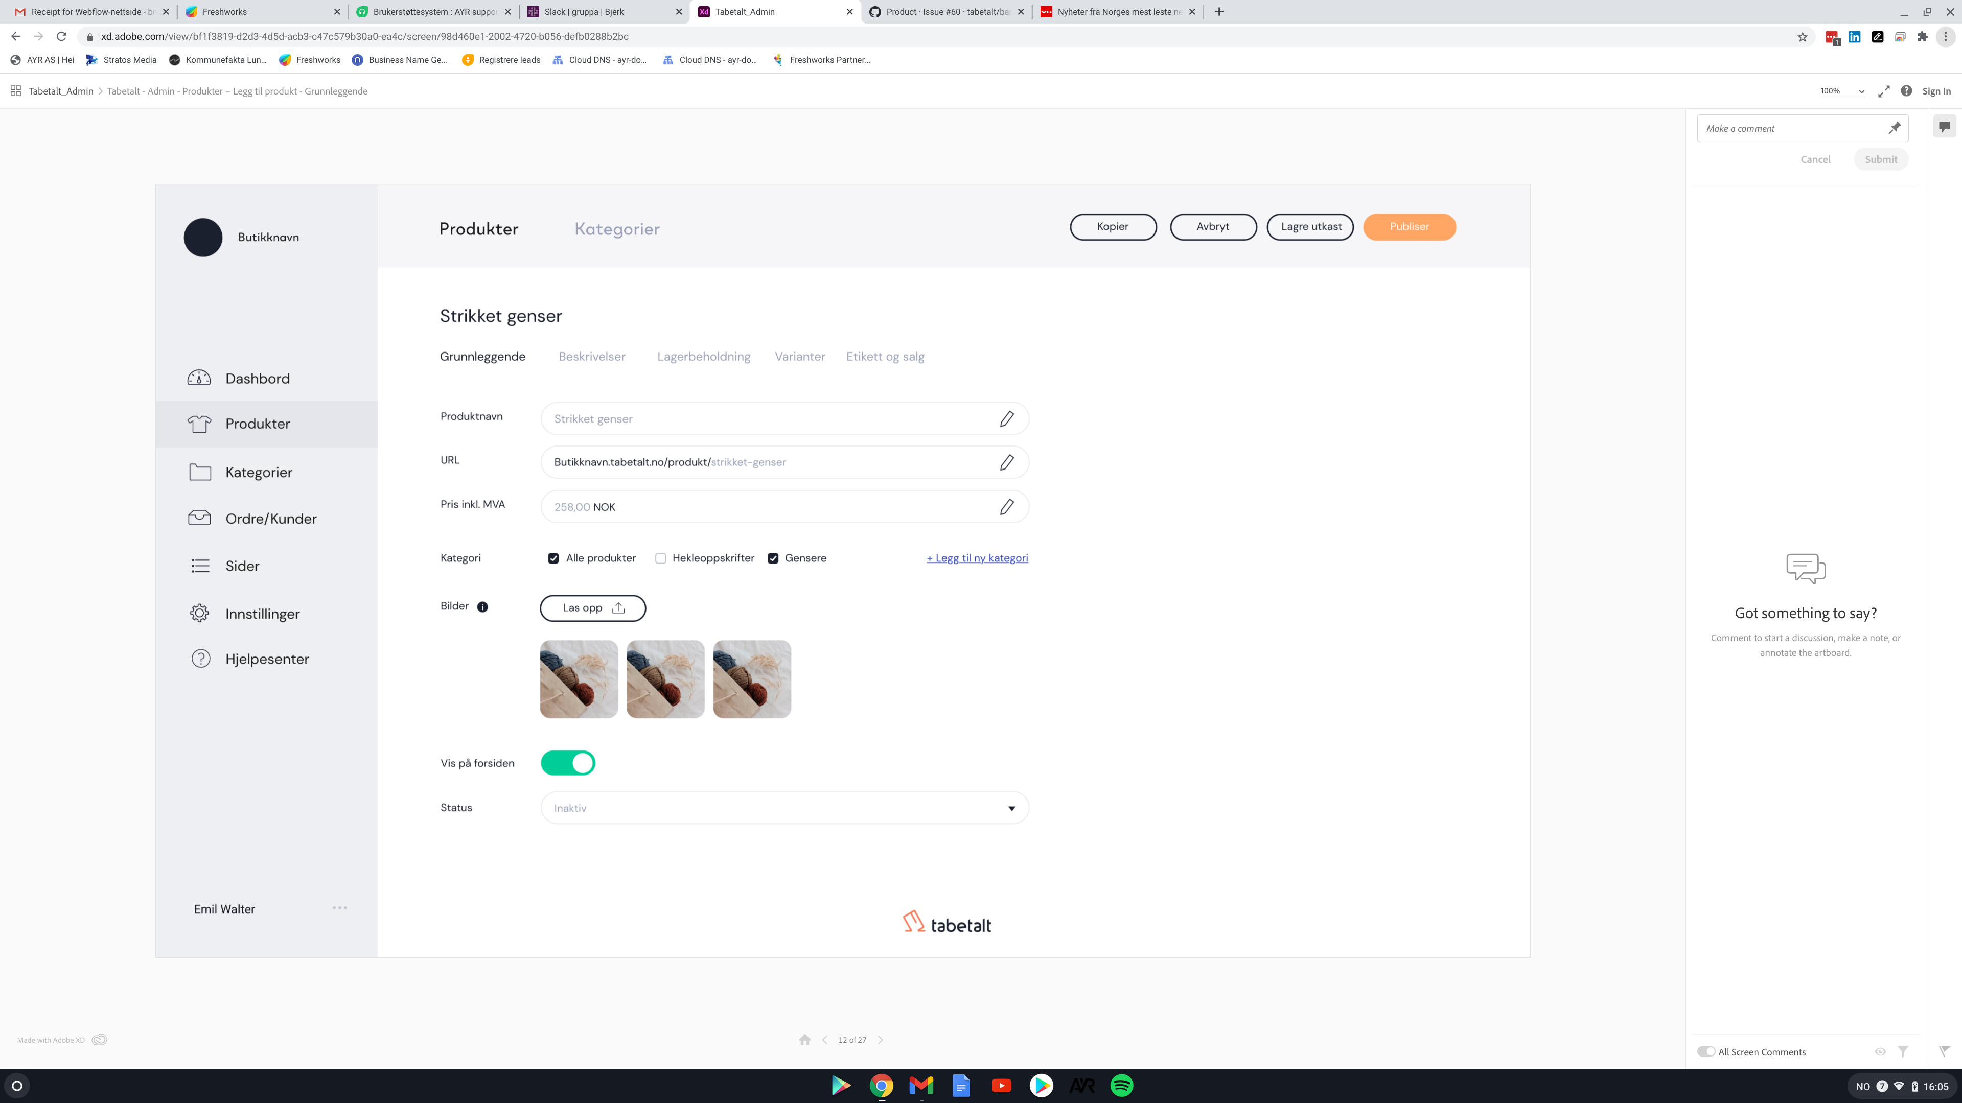Click the orange Publiser button
The height and width of the screenshot is (1103, 1962).
point(1409,227)
